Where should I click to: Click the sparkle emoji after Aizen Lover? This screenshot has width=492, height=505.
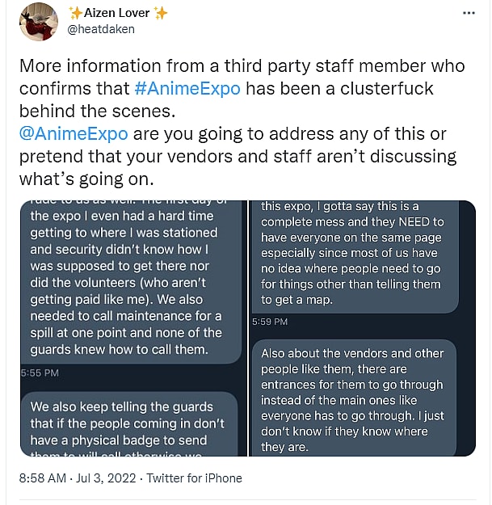click(x=161, y=14)
